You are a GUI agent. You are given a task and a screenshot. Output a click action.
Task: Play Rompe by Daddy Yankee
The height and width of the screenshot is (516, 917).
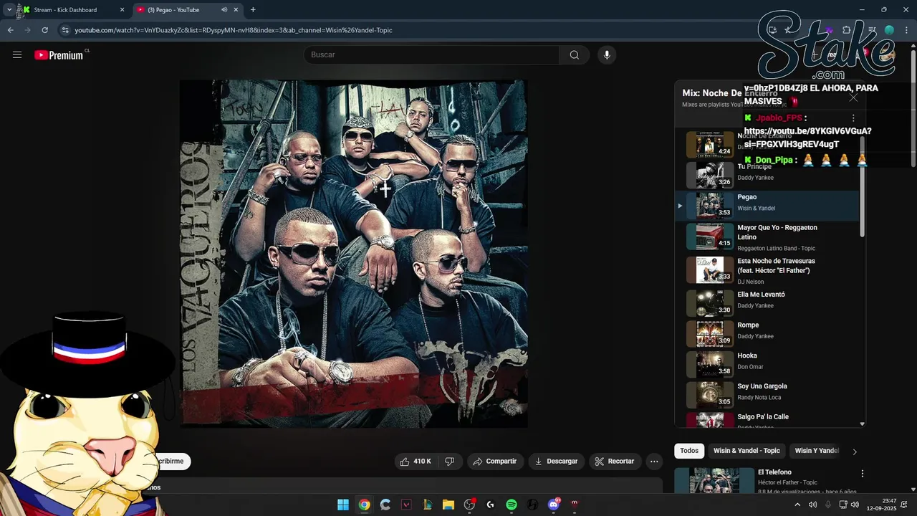767,334
